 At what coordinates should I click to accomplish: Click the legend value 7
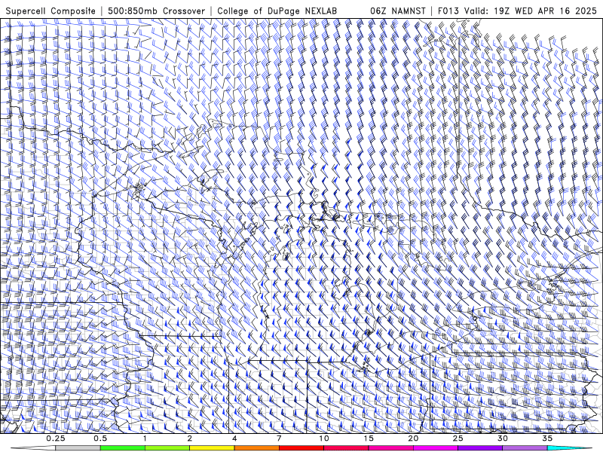point(279,438)
